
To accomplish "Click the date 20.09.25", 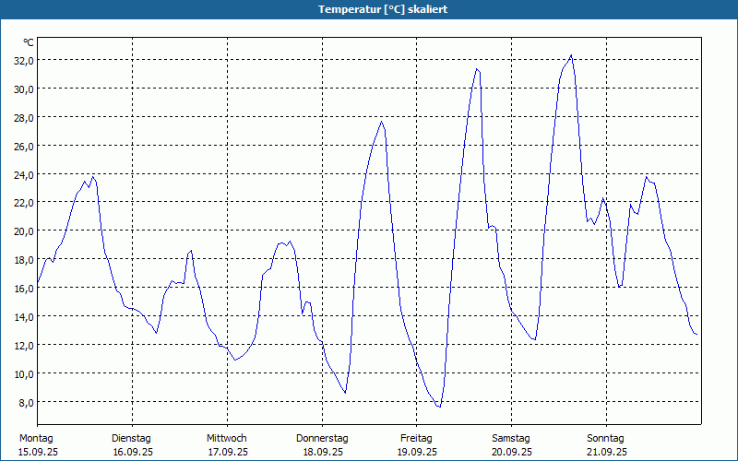I will pyautogui.click(x=512, y=453).
